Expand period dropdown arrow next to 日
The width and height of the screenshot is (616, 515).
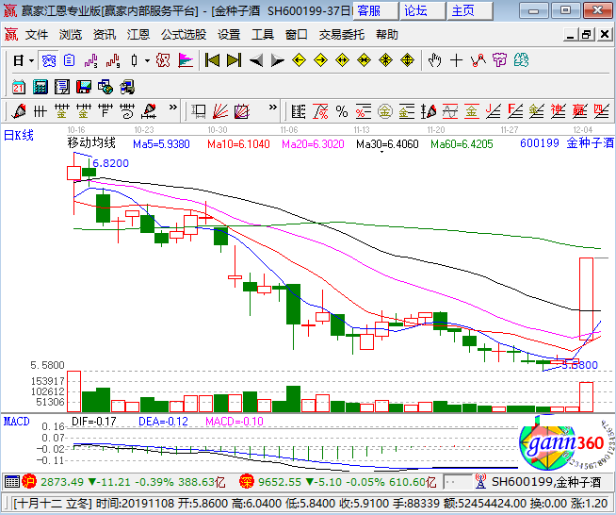pyautogui.click(x=31, y=60)
